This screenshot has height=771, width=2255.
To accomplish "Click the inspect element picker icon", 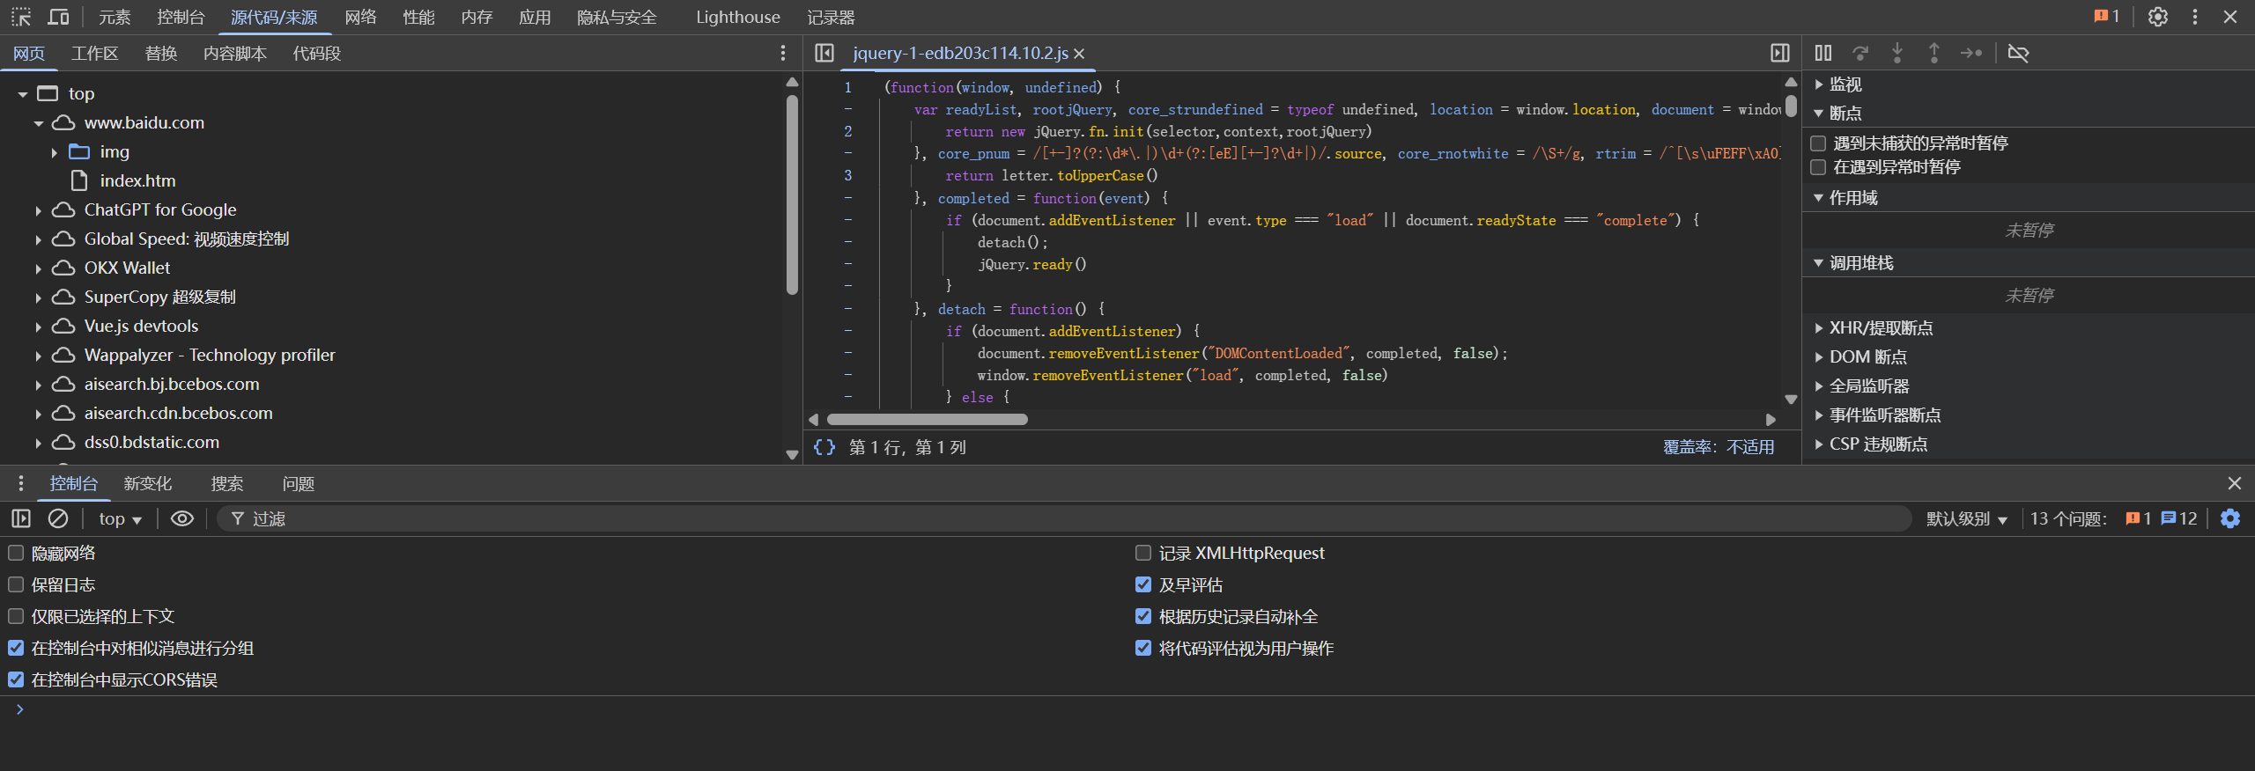I will (21, 17).
